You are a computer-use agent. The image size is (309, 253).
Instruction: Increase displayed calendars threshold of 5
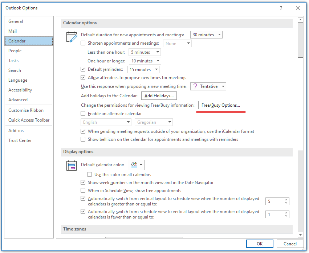point(286,199)
